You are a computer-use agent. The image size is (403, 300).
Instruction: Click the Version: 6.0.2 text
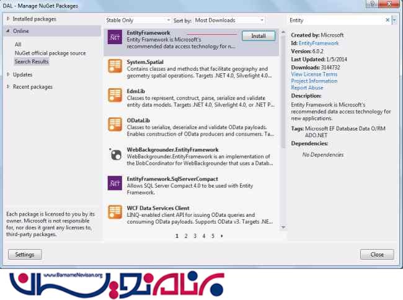[307, 52]
